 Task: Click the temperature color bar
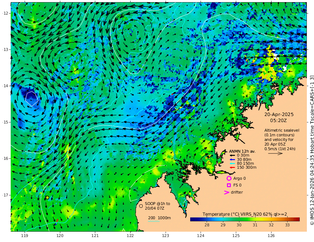click(x=245, y=219)
